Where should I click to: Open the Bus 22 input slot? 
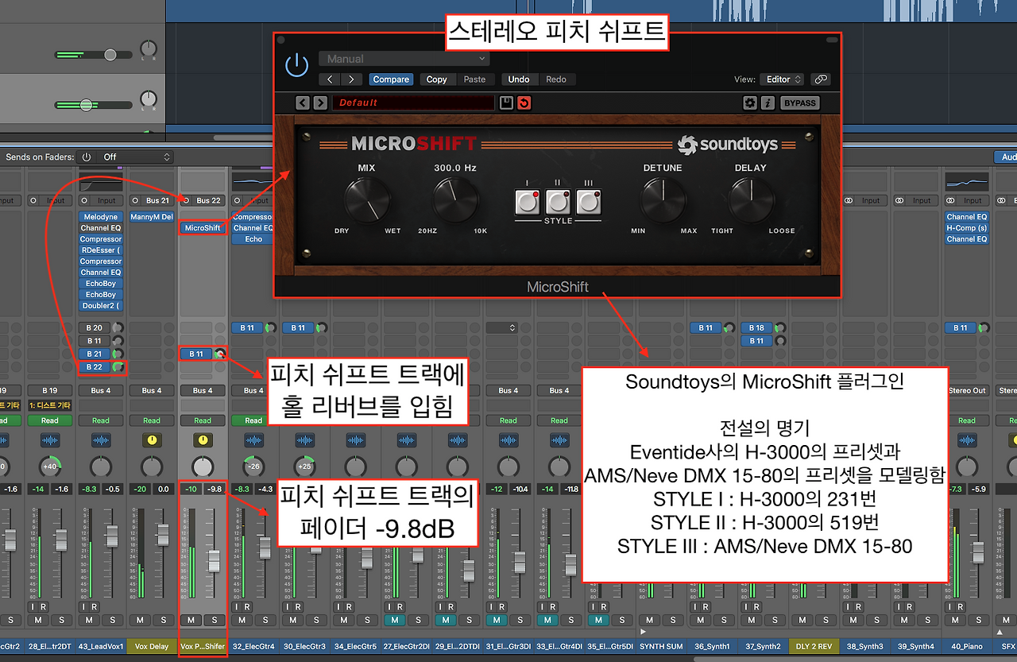[x=208, y=200]
